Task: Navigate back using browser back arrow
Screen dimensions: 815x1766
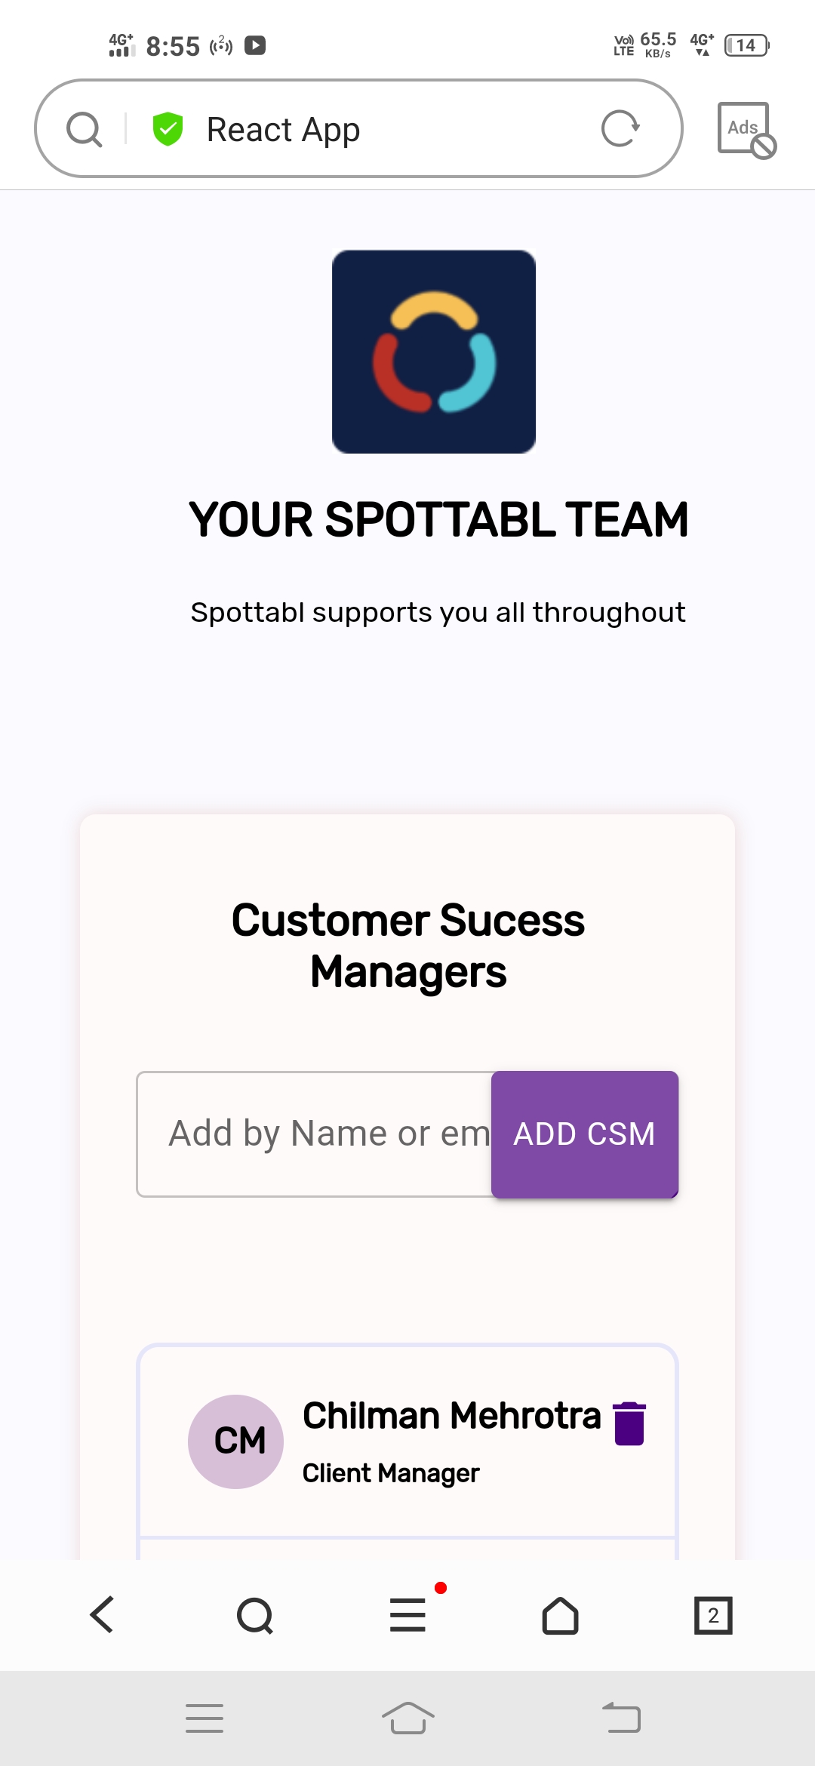Action: (x=102, y=1614)
